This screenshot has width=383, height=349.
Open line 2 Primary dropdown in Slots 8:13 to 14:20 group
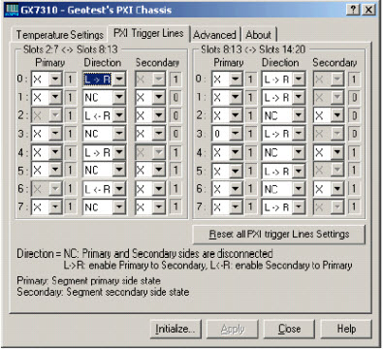(227, 115)
